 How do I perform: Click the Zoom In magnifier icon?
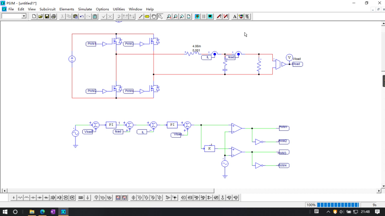(x=169, y=16)
